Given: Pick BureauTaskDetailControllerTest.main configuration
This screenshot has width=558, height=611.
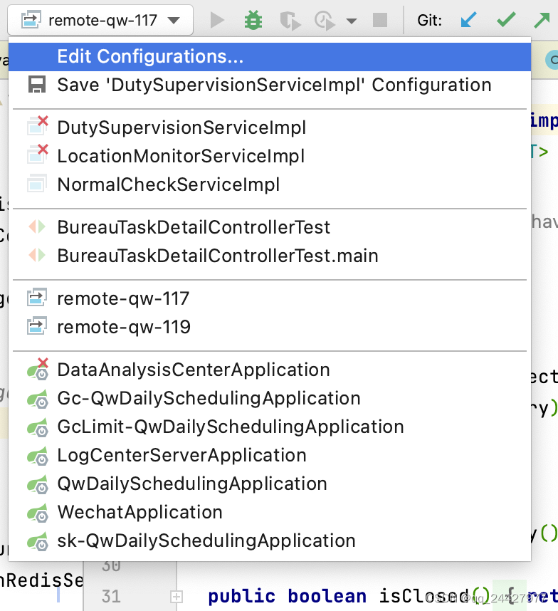Looking at the screenshot, I should click(218, 256).
